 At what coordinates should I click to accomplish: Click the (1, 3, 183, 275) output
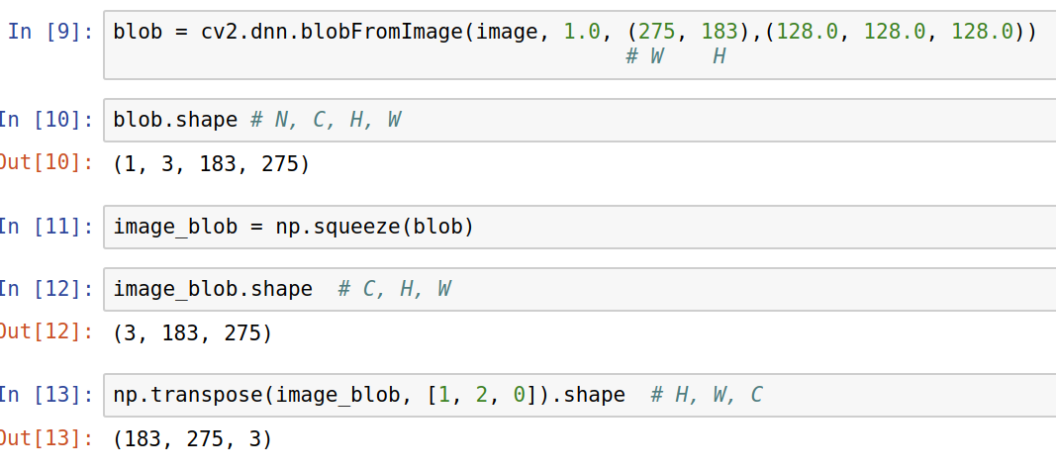[212, 164]
